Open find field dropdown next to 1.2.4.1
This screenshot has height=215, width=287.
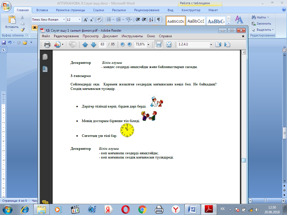[x=211, y=45]
